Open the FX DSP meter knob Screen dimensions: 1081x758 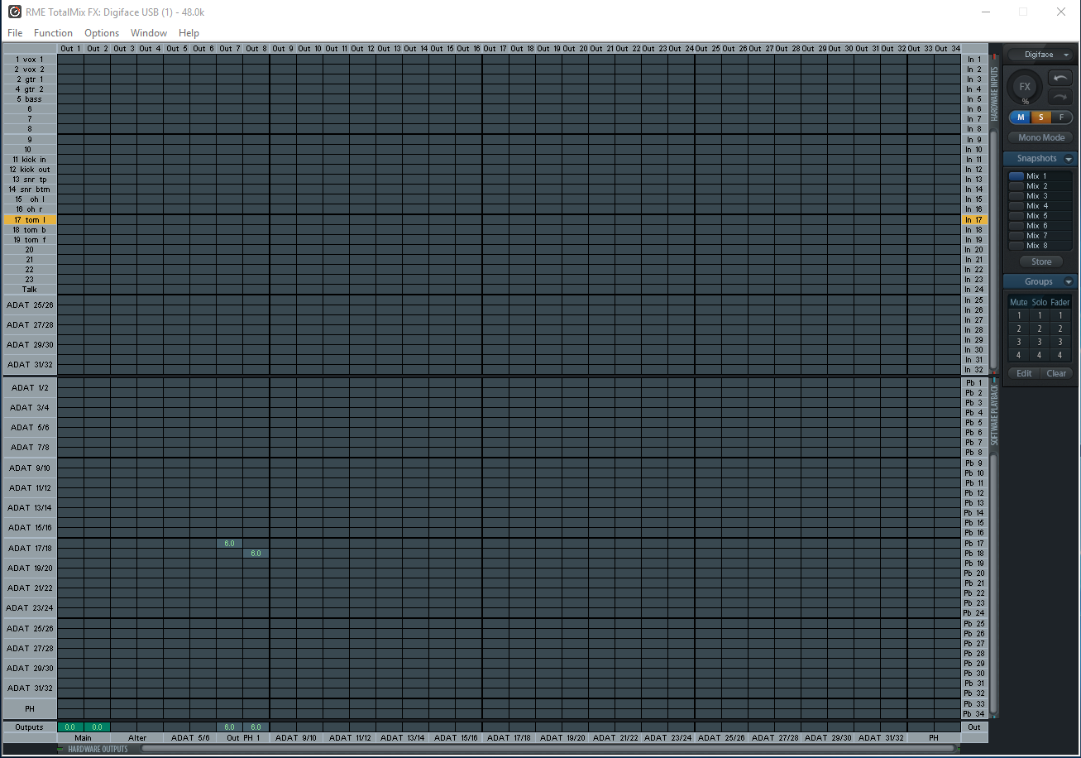(x=1025, y=87)
